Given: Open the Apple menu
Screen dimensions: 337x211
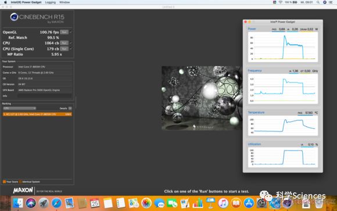Looking at the screenshot, I should point(5,2).
